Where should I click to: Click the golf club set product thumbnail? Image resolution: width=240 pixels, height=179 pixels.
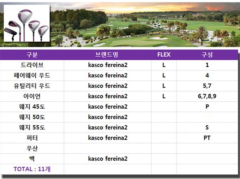pyautogui.click(x=27, y=23)
